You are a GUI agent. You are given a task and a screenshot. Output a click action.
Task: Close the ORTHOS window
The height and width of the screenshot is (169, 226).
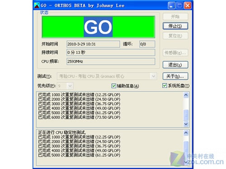(188, 5)
